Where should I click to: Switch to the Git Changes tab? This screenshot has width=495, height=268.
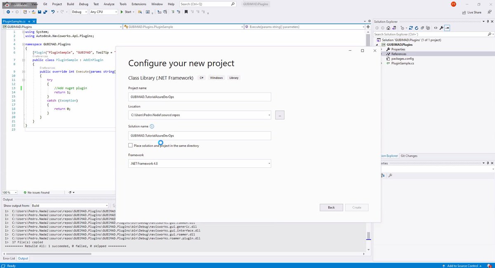pos(409,156)
